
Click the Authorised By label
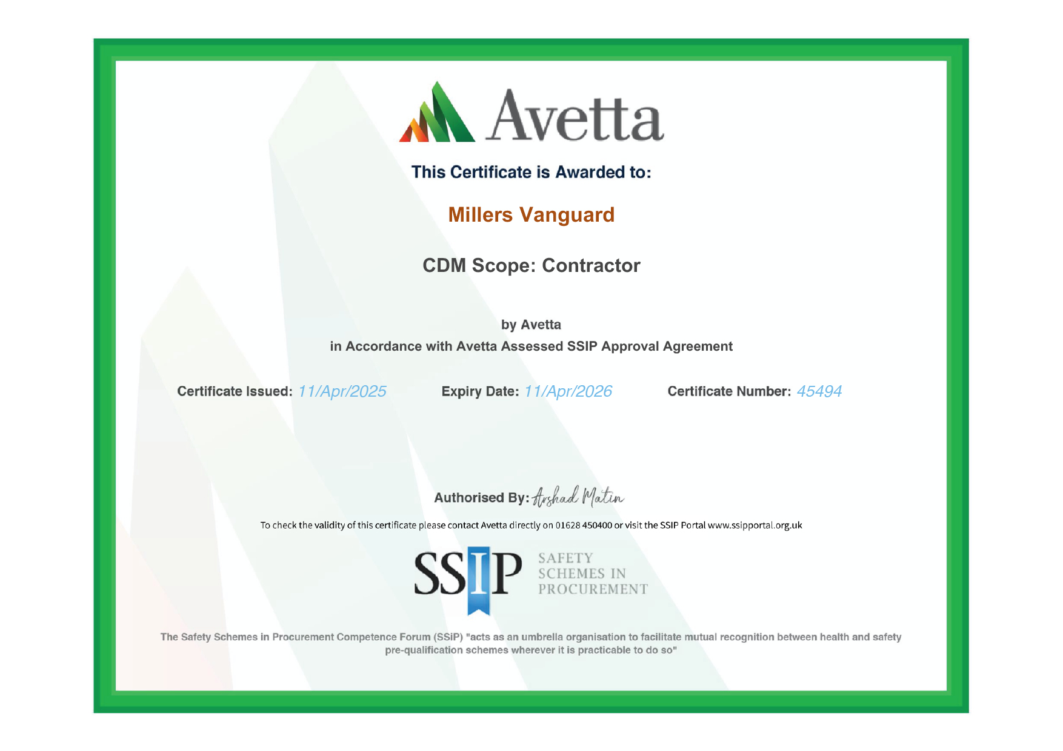point(481,498)
